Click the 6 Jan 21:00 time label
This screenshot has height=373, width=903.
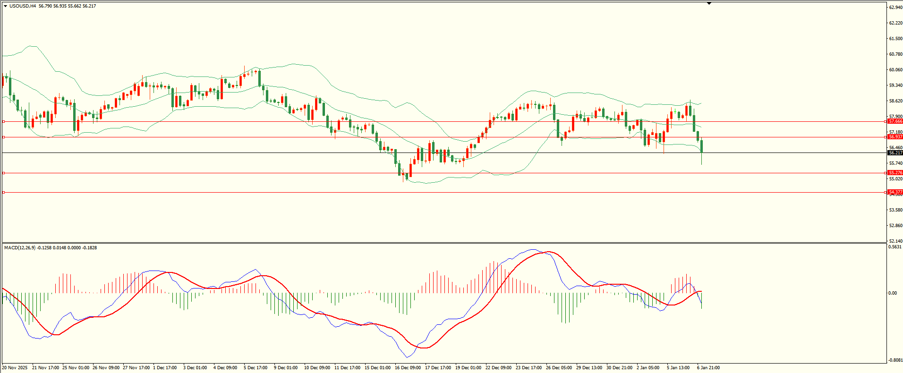[708, 367]
